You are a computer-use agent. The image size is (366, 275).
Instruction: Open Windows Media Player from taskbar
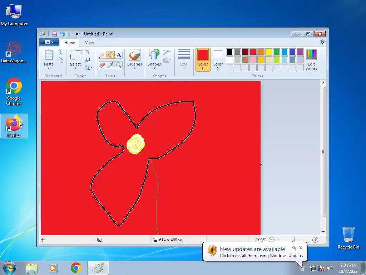coord(53,268)
